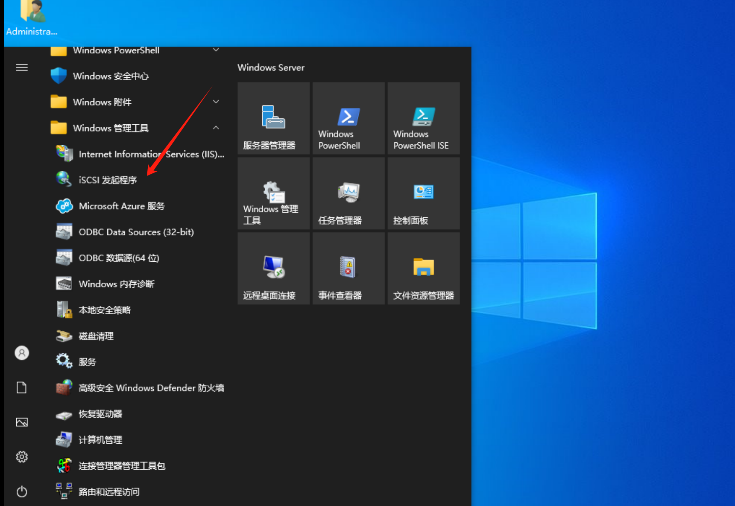
Task: Click the 路由和远程访问 network icon
Action: 64,491
